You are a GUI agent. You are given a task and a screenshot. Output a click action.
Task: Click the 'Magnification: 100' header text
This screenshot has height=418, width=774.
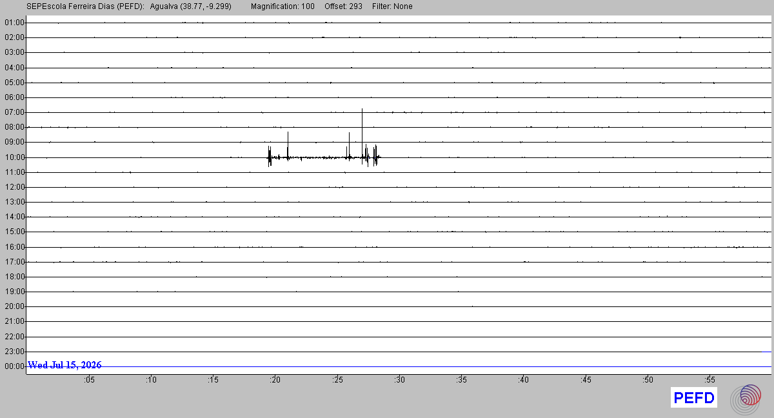(x=283, y=6)
